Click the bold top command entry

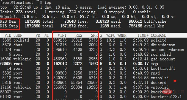click(154, 64)
